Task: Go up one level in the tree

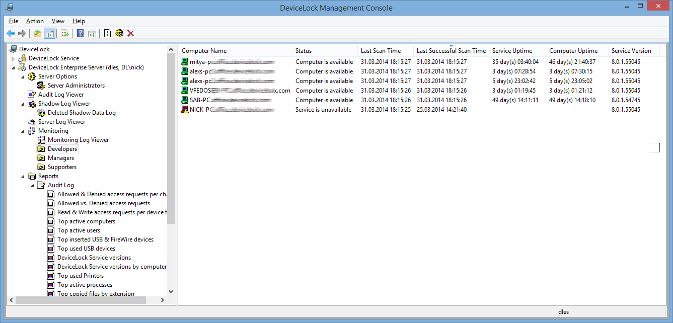Action: click(x=37, y=33)
